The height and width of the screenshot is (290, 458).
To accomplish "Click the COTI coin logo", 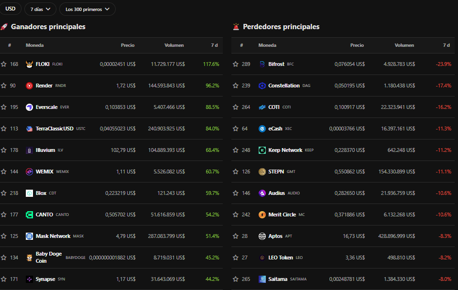I will pyautogui.click(x=262, y=107).
